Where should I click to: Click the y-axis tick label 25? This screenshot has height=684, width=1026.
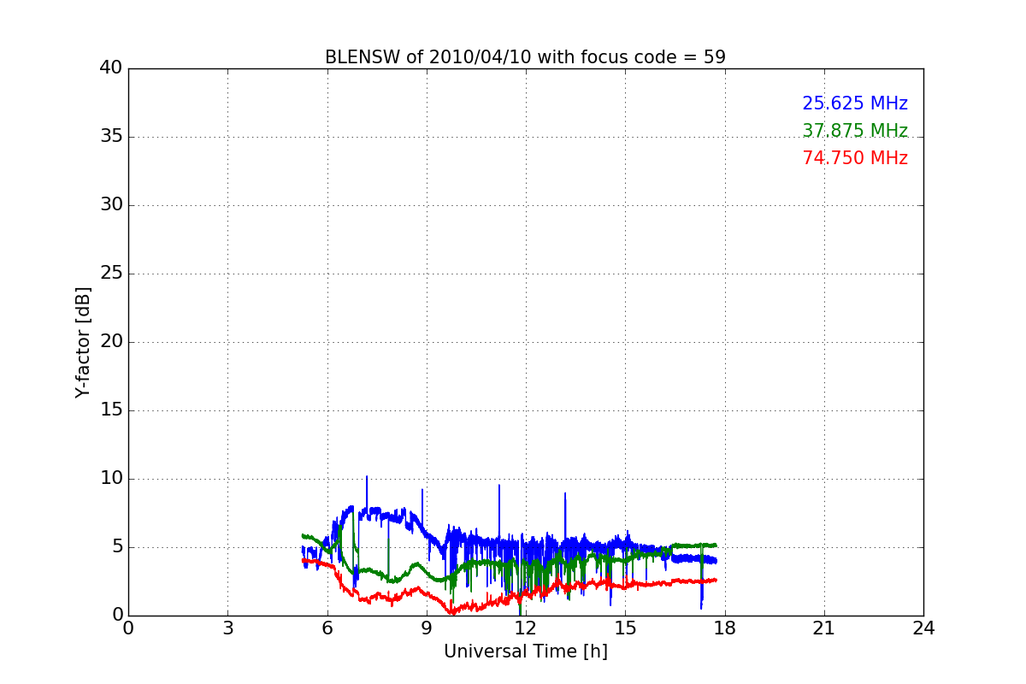(x=111, y=274)
